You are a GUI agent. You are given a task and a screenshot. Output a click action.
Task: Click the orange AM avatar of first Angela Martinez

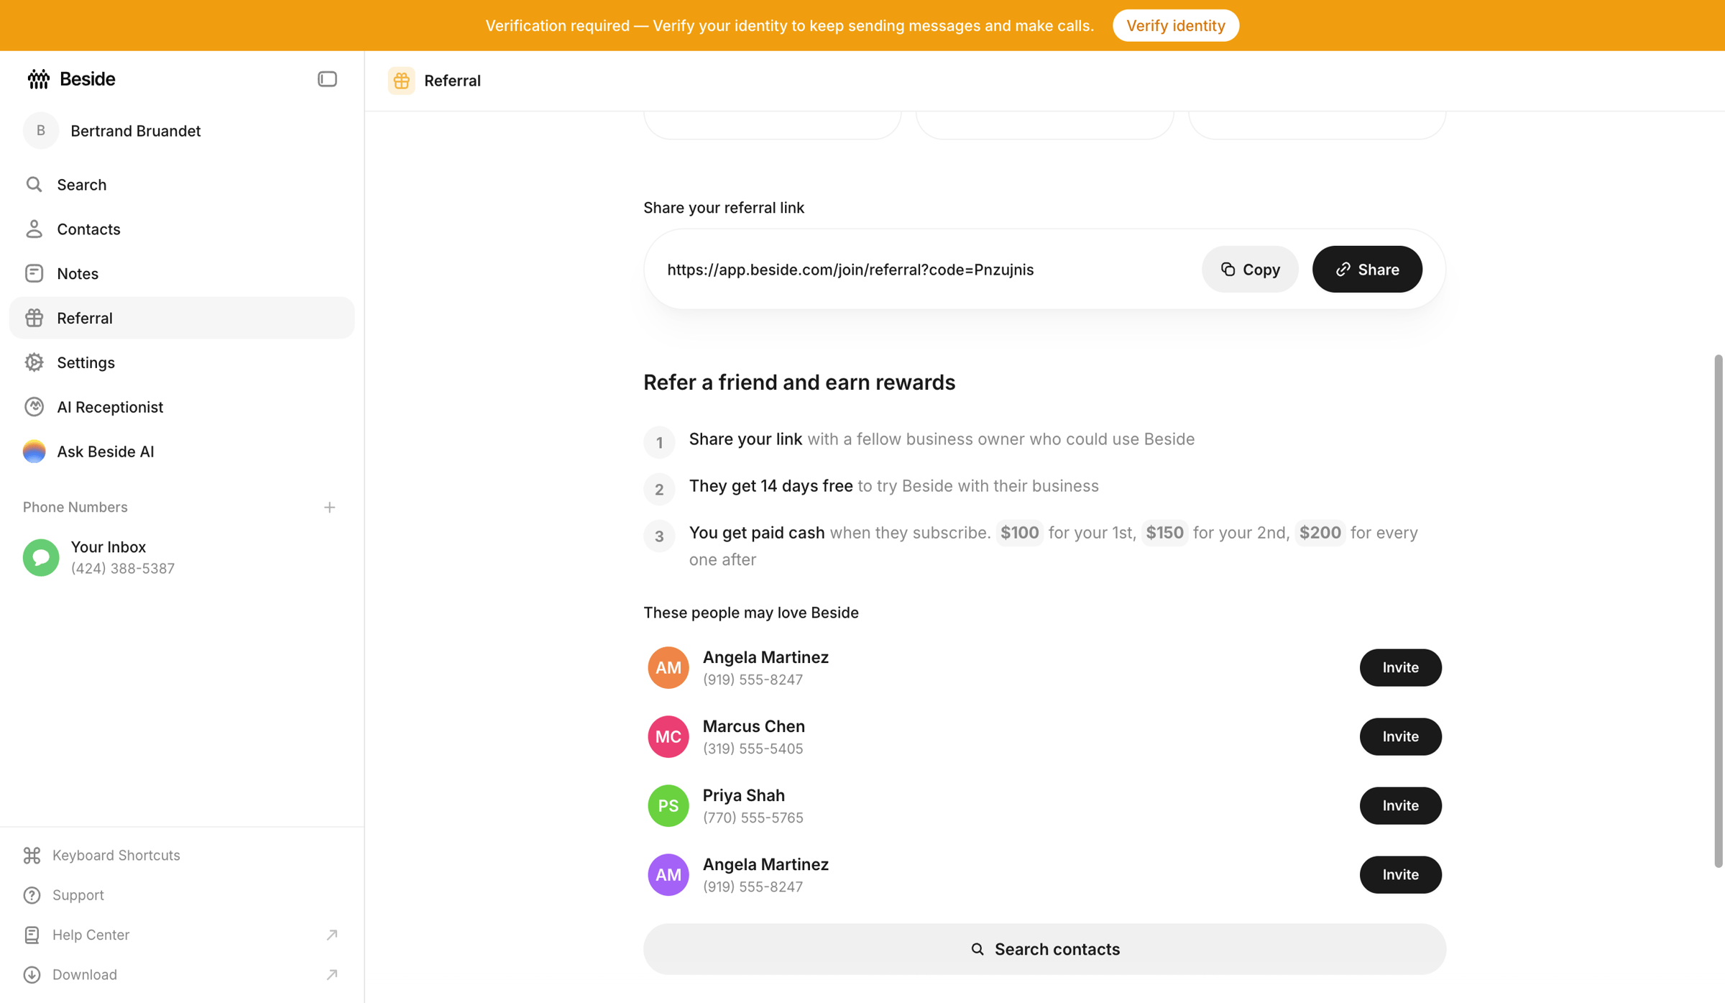click(x=668, y=667)
